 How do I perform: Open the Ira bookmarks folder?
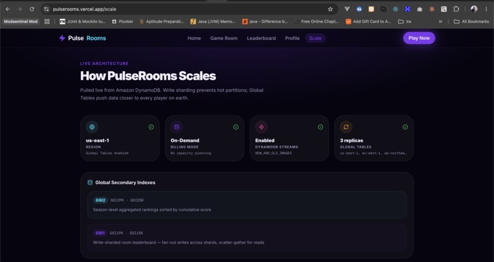click(x=405, y=21)
